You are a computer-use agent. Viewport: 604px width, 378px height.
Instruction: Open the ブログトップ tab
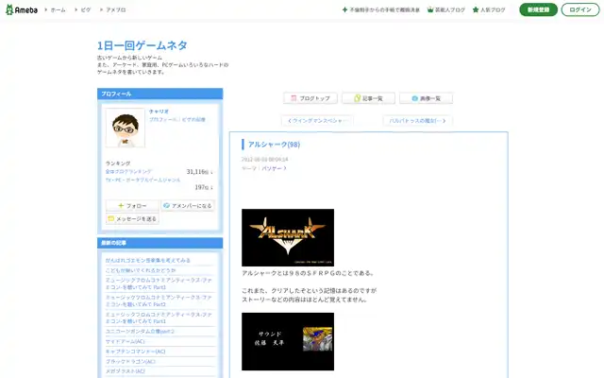pyautogui.click(x=310, y=98)
